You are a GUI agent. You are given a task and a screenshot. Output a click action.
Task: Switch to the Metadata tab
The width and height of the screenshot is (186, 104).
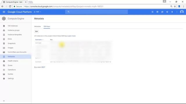pos(37,26)
